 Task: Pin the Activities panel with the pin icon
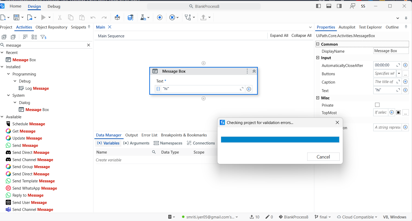(89, 27)
